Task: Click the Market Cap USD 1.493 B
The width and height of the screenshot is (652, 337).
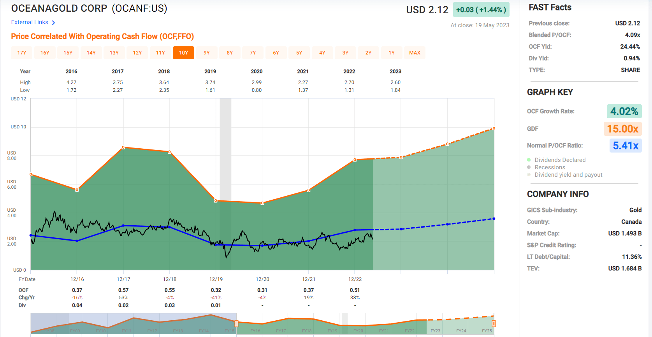Action: [x=625, y=233]
